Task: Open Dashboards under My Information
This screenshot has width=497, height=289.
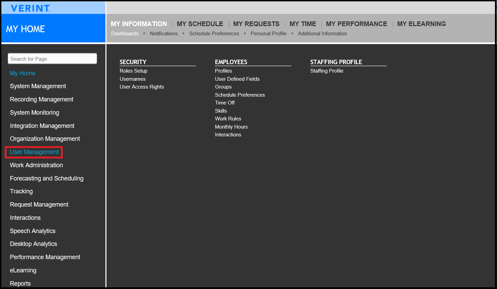Action: (x=125, y=34)
